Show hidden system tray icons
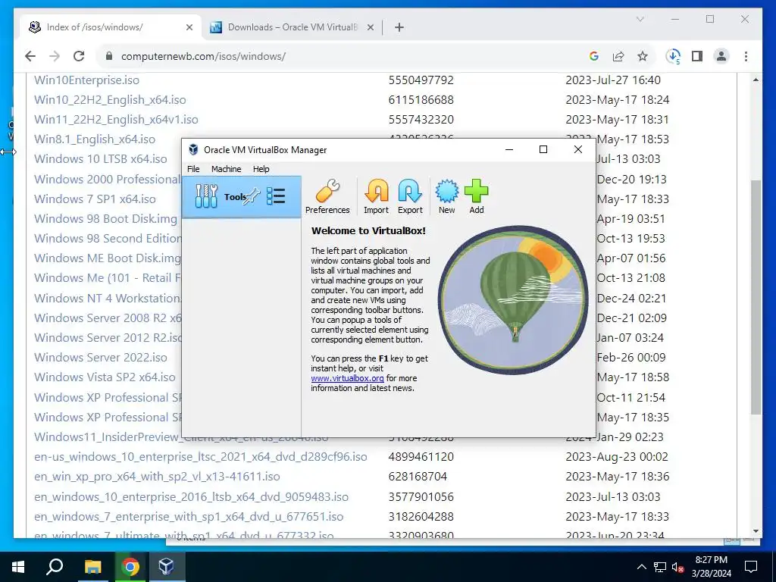This screenshot has width=776, height=582. coord(641,567)
